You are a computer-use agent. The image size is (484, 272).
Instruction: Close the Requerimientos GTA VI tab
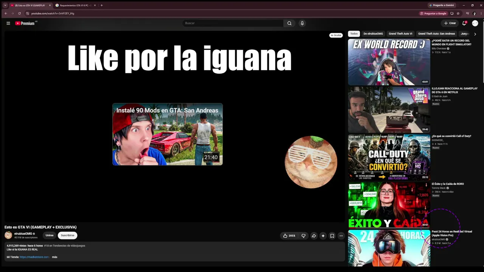(x=95, y=5)
